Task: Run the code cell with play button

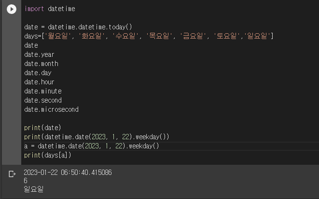Action: coord(12,9)
